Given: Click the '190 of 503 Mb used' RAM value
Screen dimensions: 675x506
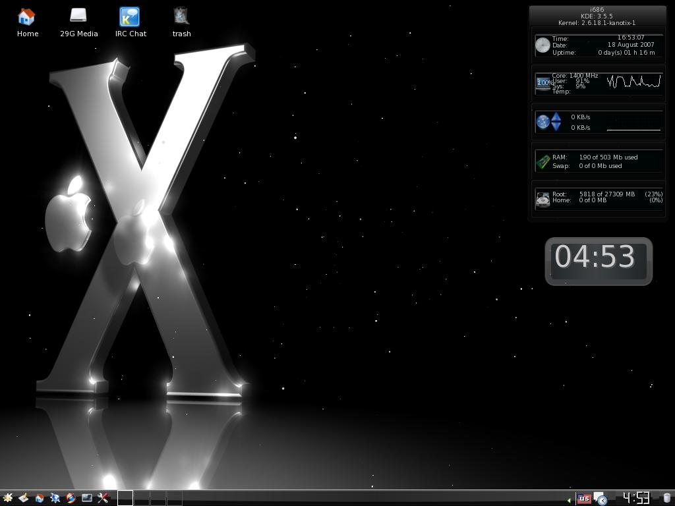Looking at the screenshot, I should tap(608, 157).
